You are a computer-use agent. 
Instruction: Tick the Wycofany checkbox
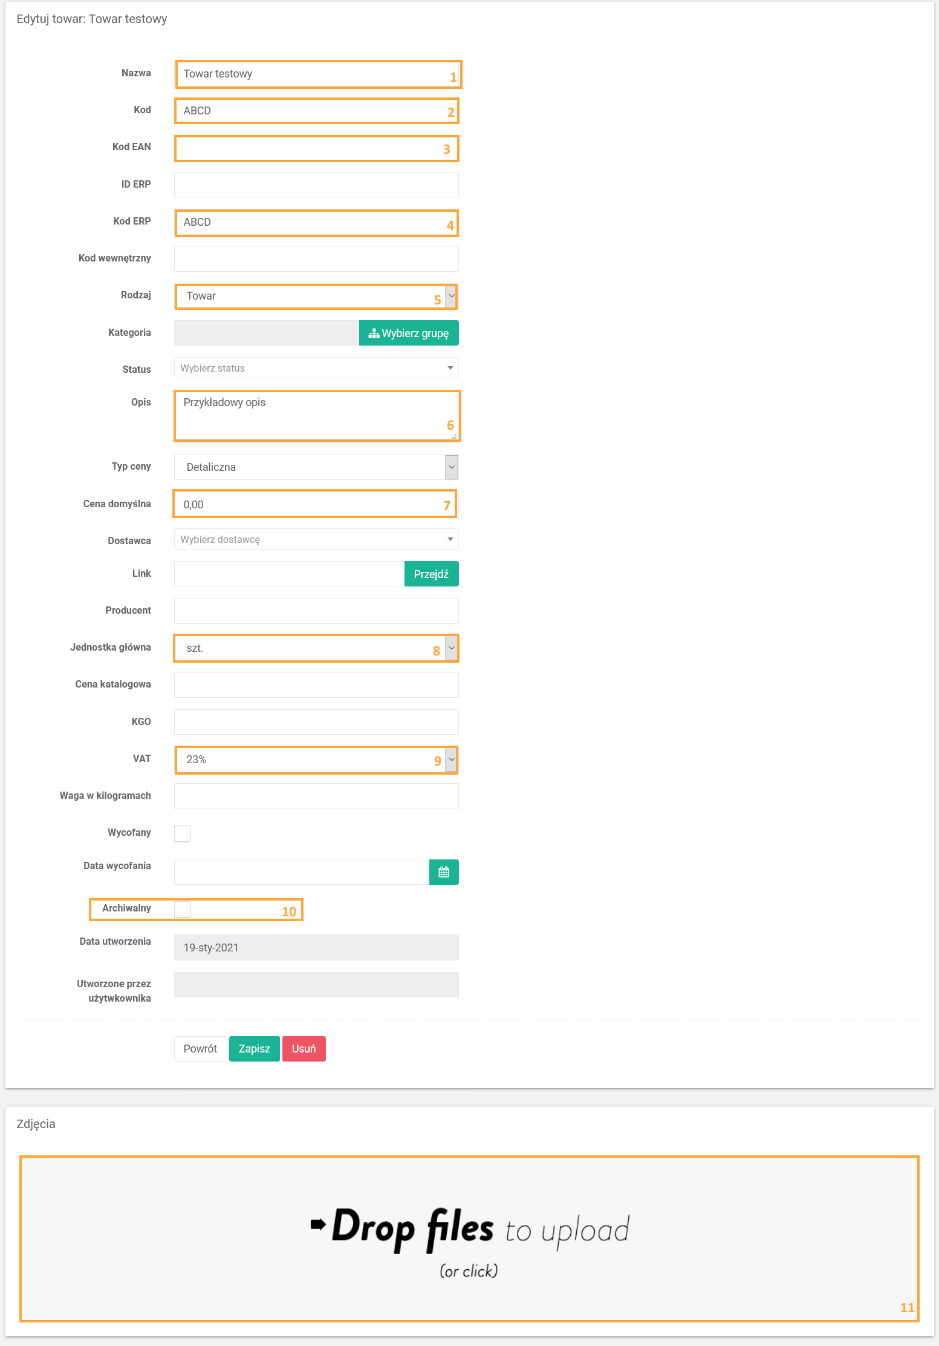(x=182, y=833)
